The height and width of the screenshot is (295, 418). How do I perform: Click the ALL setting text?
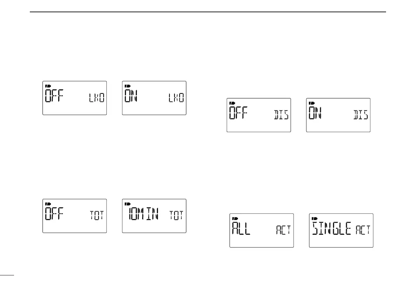click(x=241, y=228)
